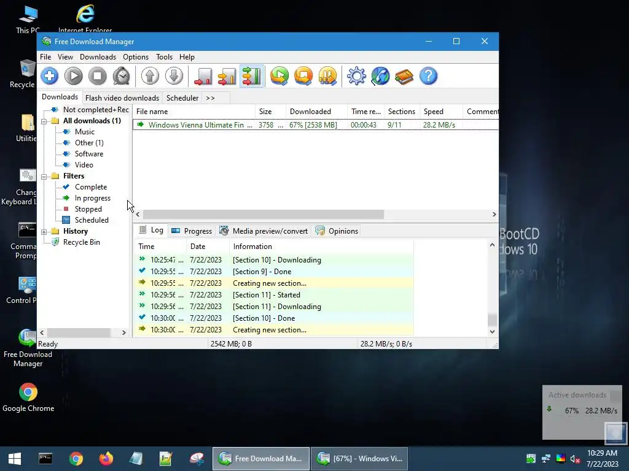Open the File menu
Image resolution: width=629 pixels, height=471 pixels.
pyautogui.click(x=45, y=57)
